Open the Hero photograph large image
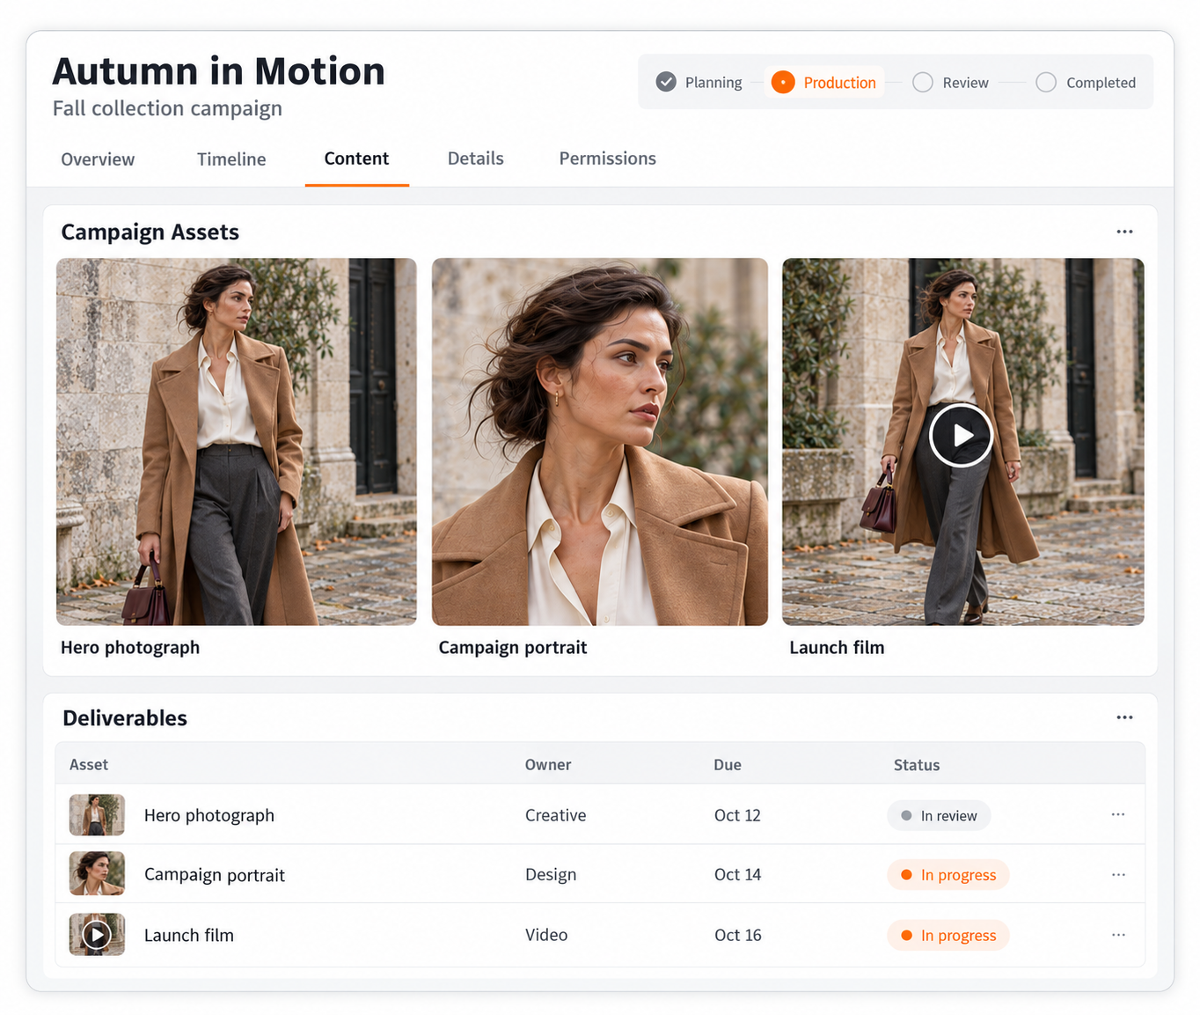The image size is (1200, 1015). click(237, 441)
